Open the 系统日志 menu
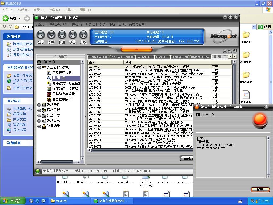273x205 pixels. [118, 24]
